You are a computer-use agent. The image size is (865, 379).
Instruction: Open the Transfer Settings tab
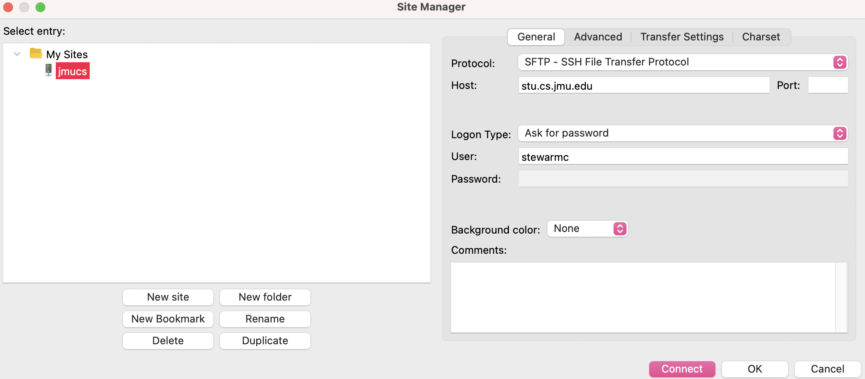[682, 37]
